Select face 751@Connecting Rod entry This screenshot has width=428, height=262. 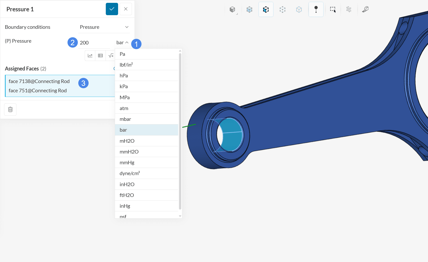[x=37, y=91]
